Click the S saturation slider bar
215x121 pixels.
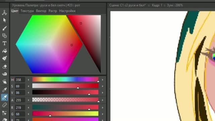pos(65,86)
